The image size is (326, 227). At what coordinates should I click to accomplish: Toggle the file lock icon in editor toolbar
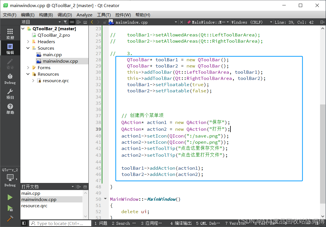pyautogui.click(x=105, y=22)
